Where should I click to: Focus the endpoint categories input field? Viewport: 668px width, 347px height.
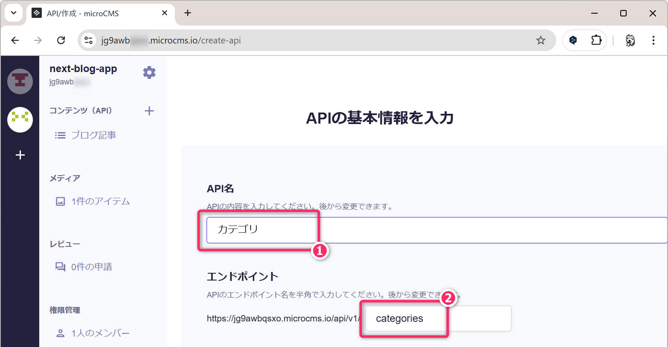tap(438, 318)
